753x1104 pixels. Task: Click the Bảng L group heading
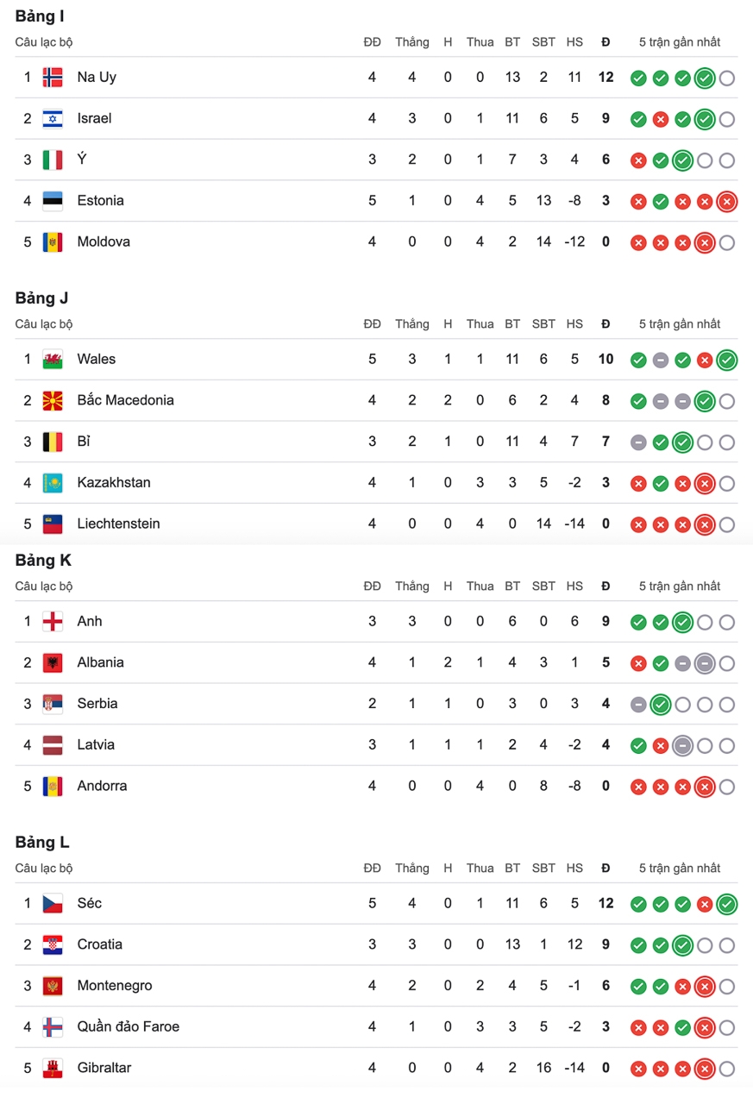42,843
